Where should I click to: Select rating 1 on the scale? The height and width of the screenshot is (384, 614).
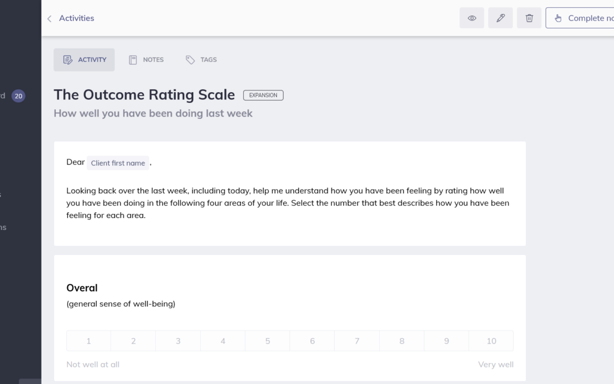(x=89, y=341)
